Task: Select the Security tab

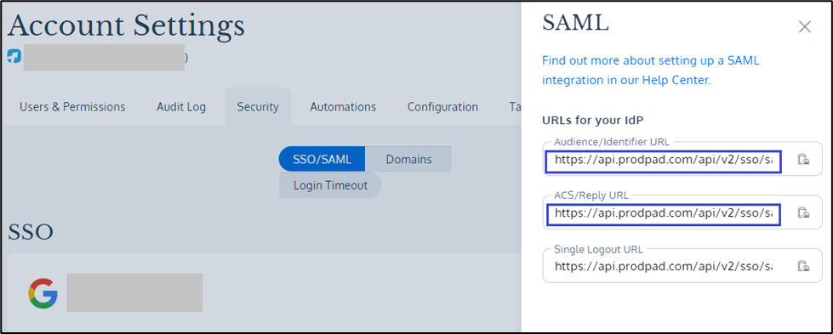Action: click(258, 107)
